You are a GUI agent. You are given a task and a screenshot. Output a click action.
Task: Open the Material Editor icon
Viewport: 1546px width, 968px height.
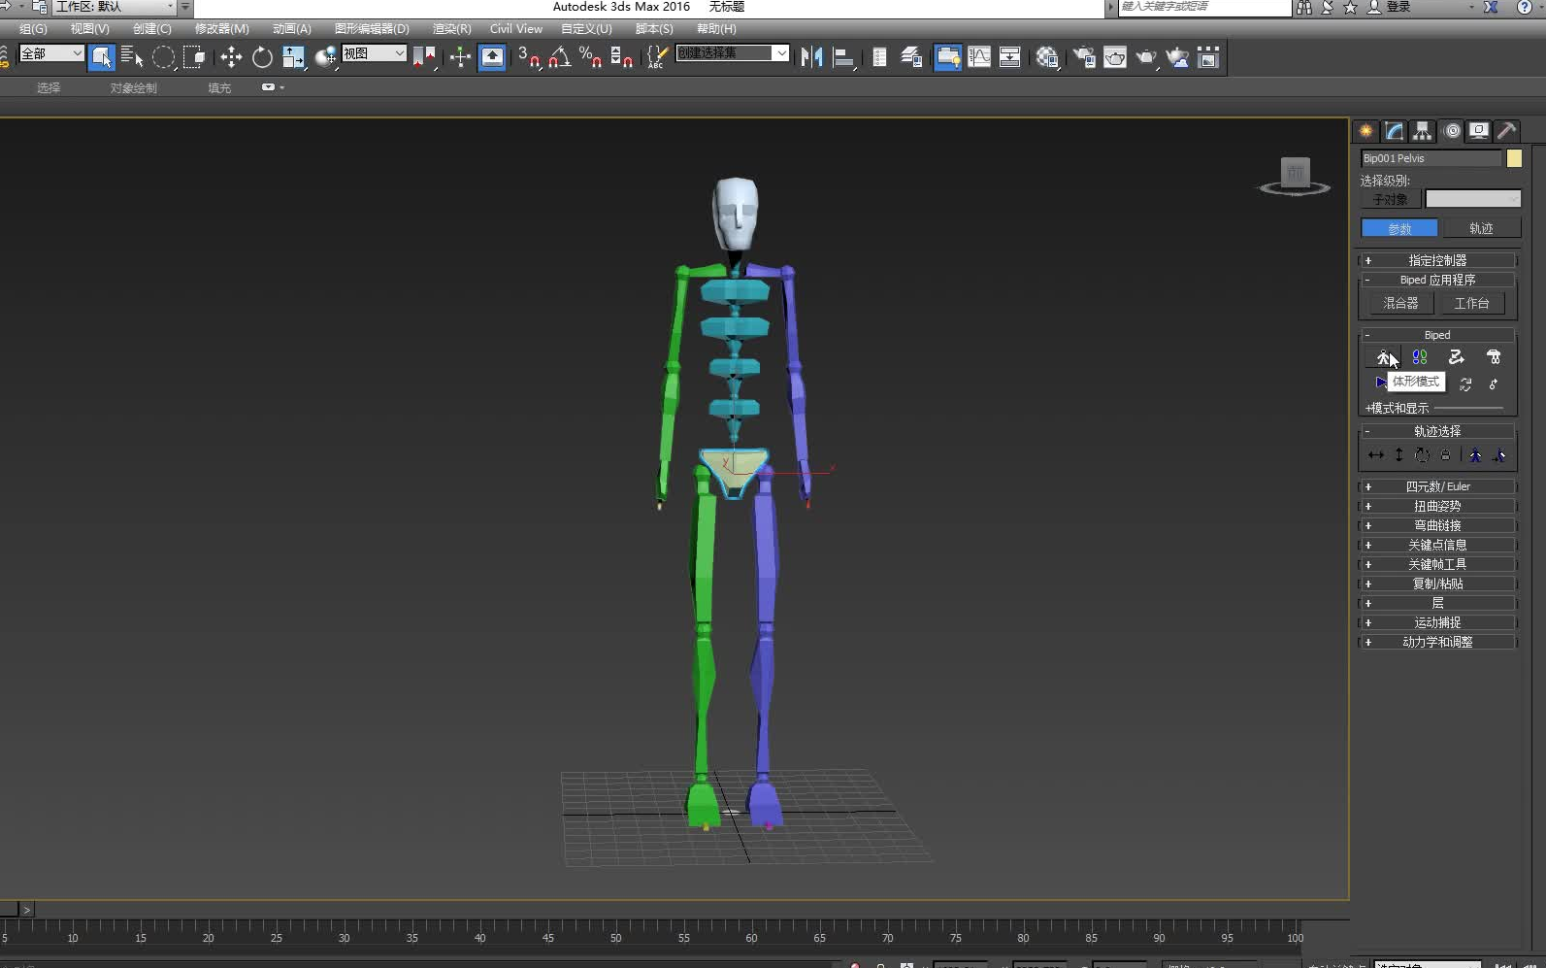1046,57
